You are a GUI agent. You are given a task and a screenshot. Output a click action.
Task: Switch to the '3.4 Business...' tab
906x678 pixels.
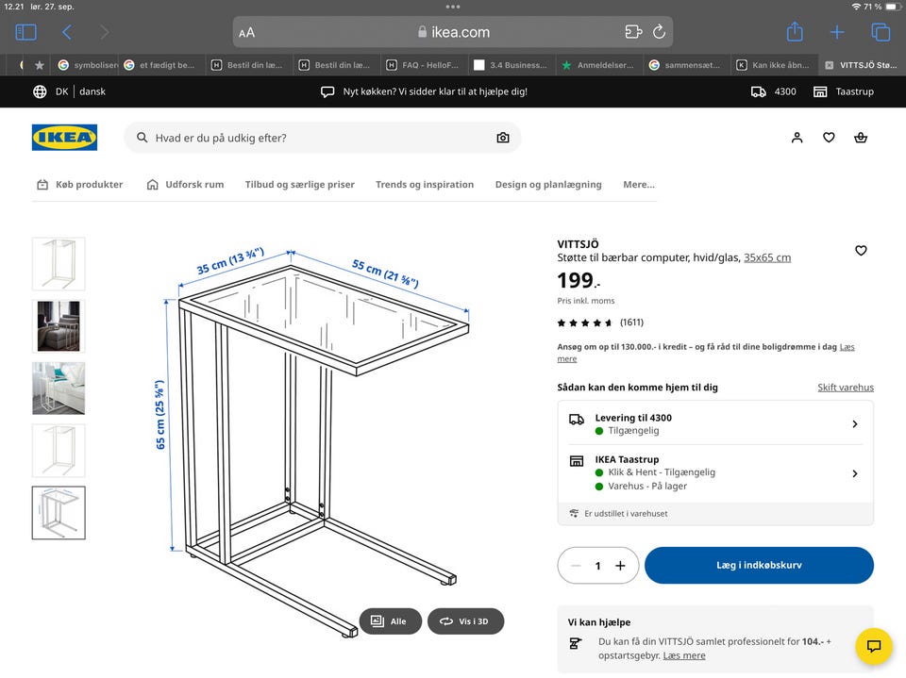(511, 65)
